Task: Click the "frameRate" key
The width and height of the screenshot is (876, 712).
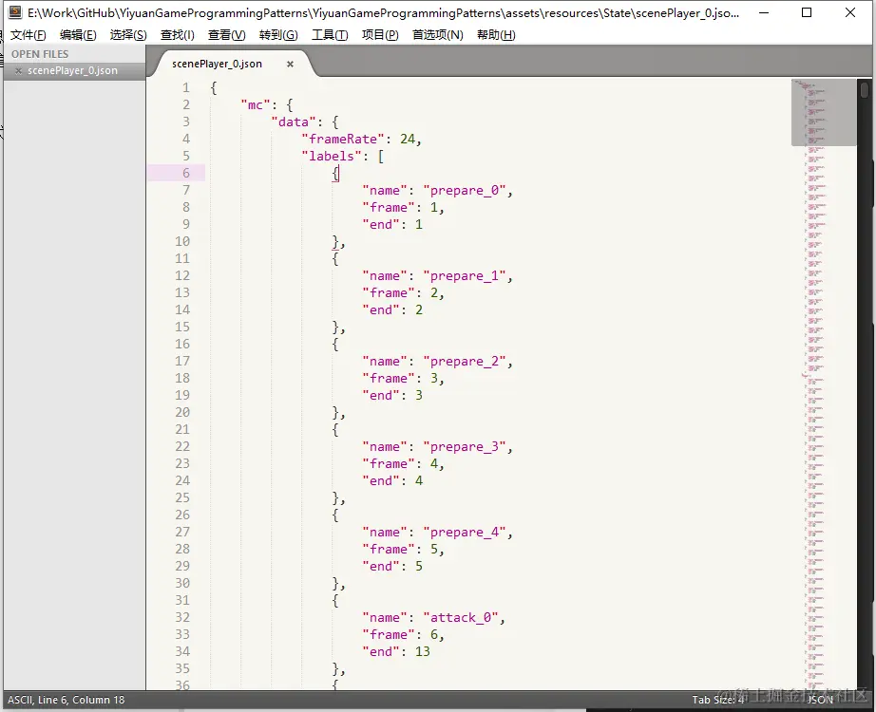Action: pyautogui.click(x=343, y=139)
